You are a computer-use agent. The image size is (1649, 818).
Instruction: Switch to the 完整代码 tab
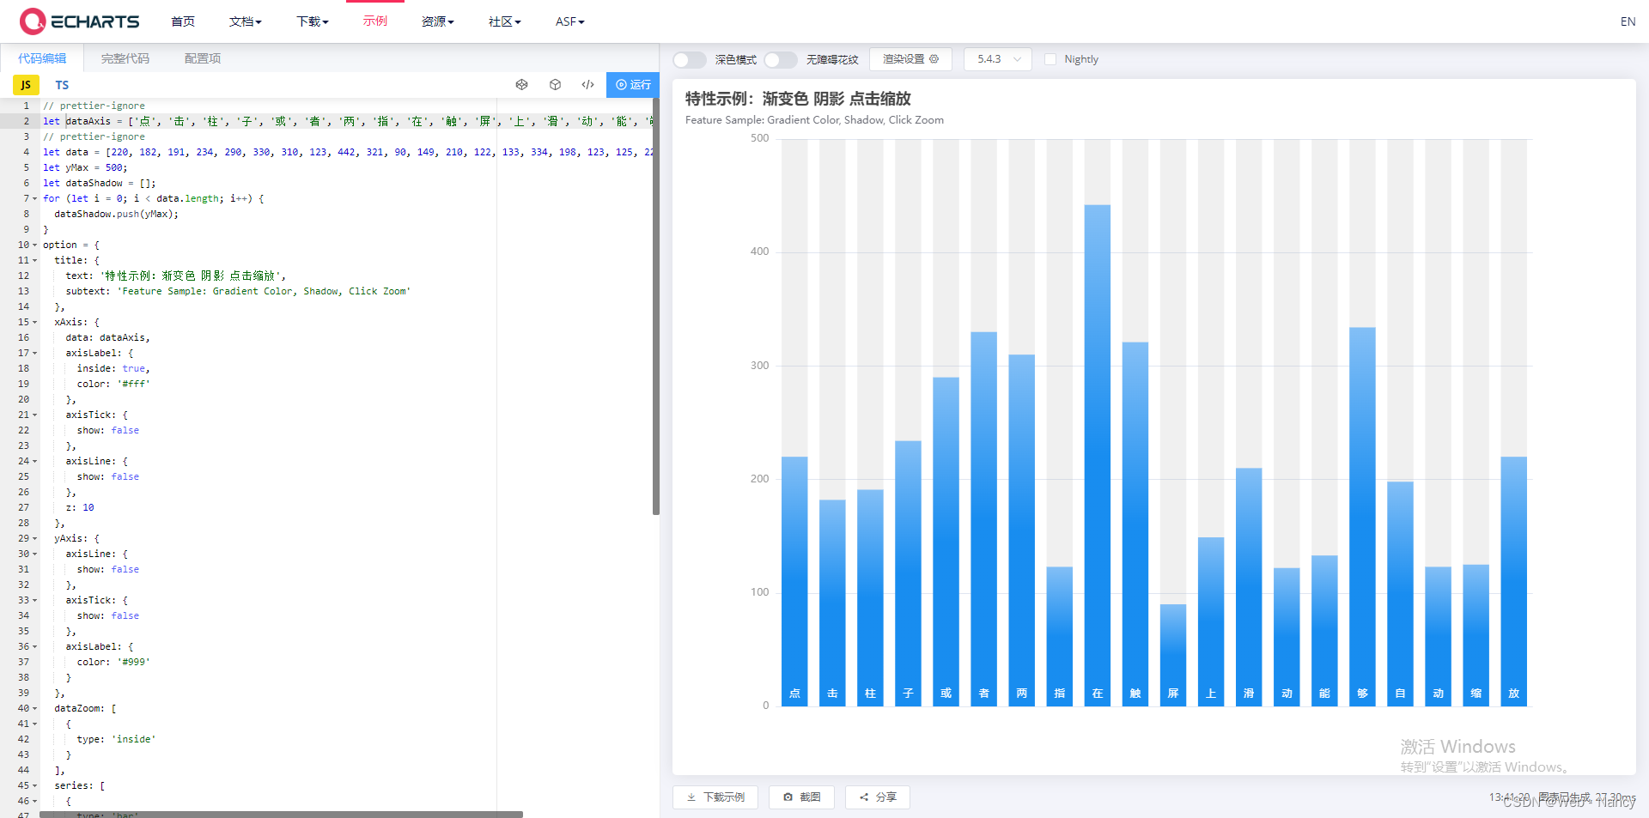(125, 58)
